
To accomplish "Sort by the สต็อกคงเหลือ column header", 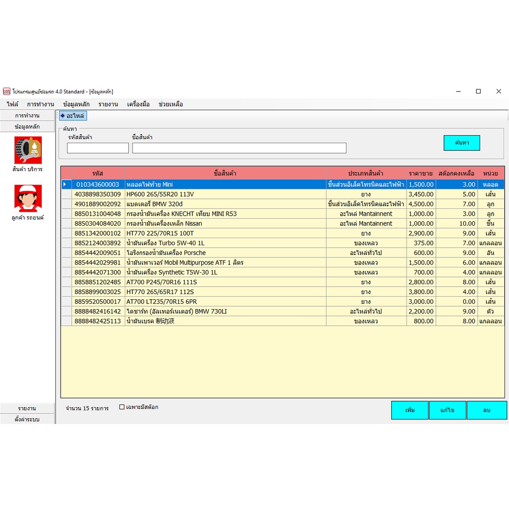I will point(456,173).
